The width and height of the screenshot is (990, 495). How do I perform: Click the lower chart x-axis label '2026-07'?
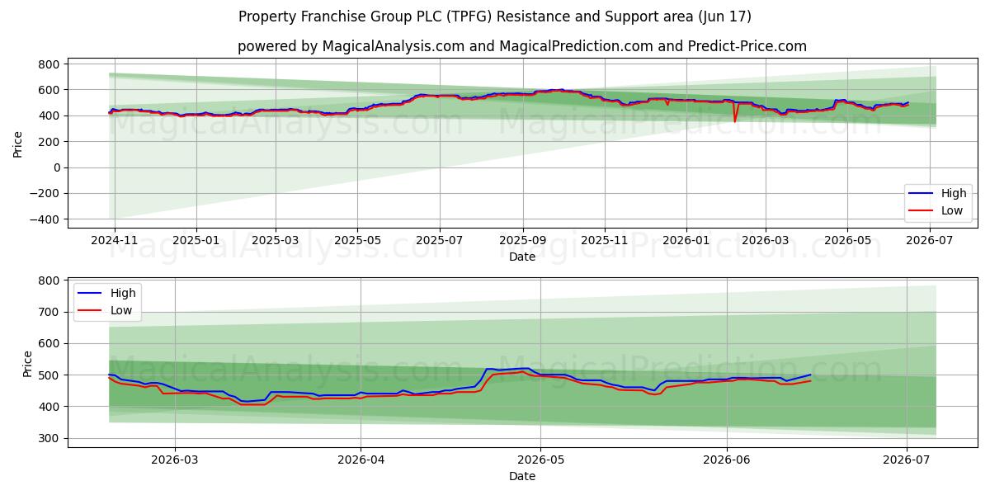point(907,460)
